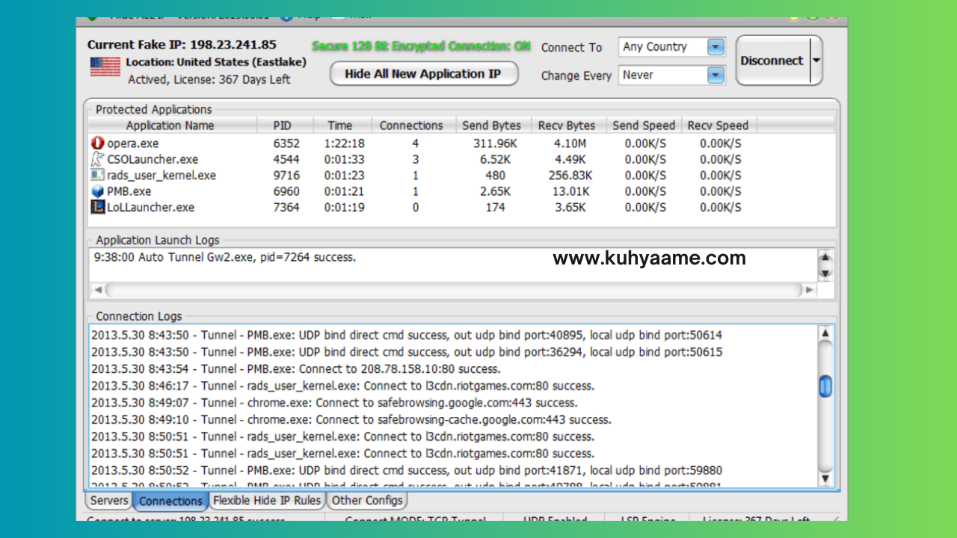957x538 pixels.
Task: Click Current Fake IP 198.23.241.85 text
Action: (182, 45)
